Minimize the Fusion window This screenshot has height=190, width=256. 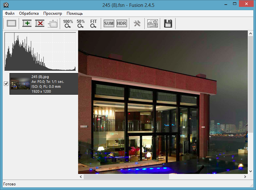(x=226, y=4)
